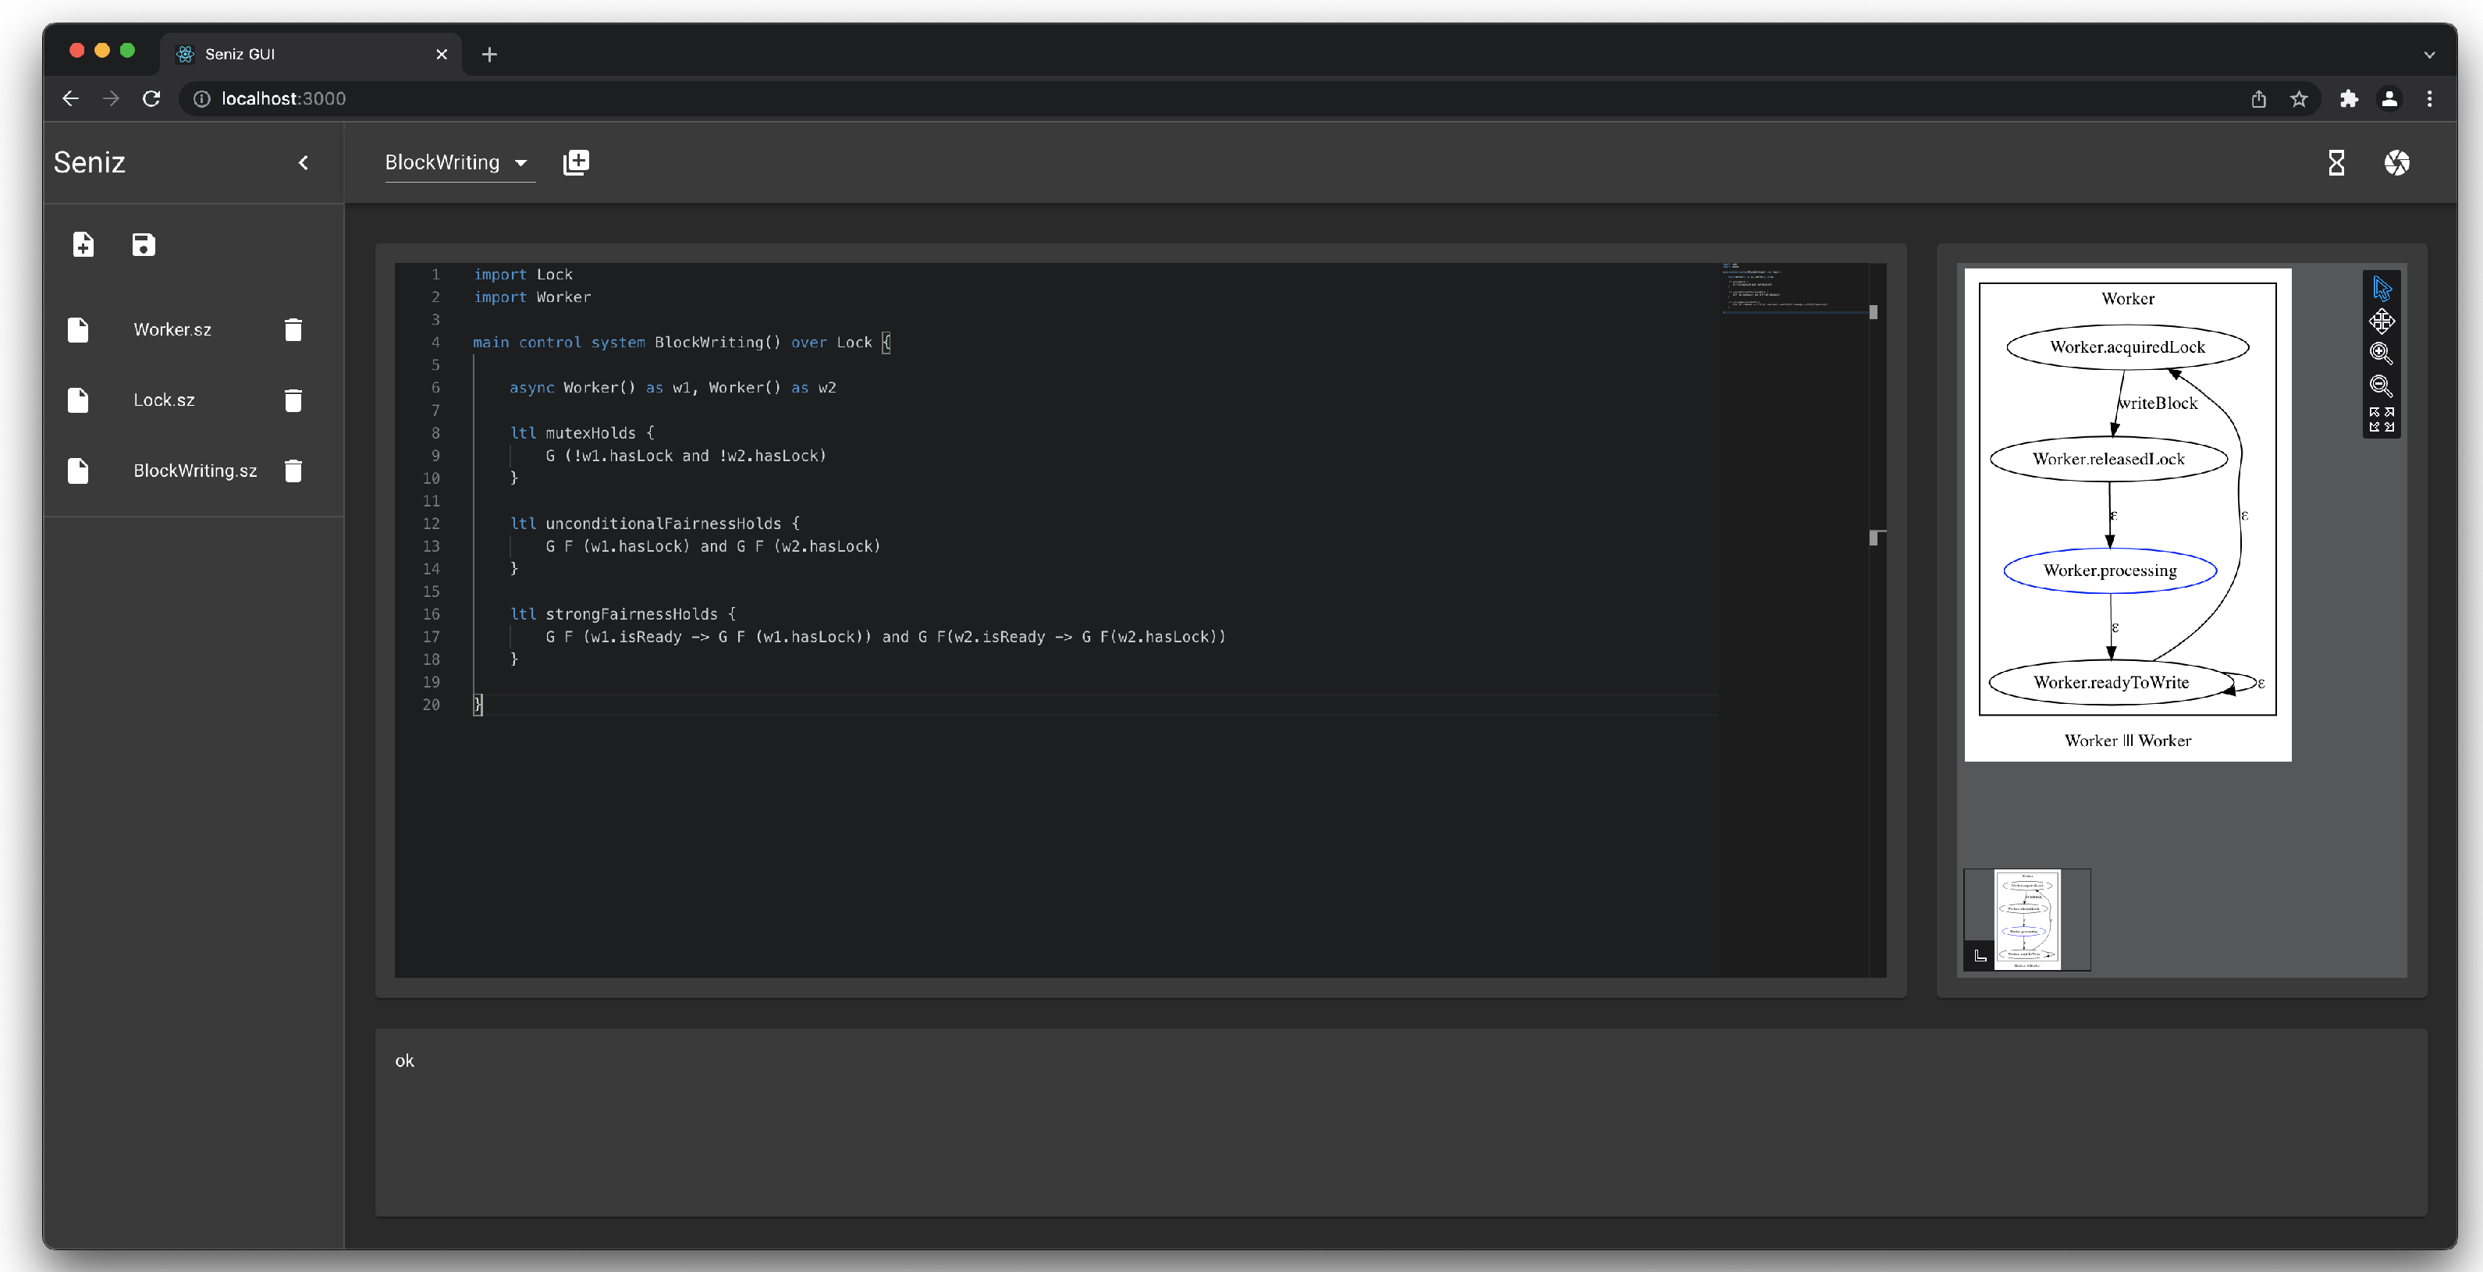The height and width of the screenshot is (1272, 2483).
Task: Click the hourglass icon in top bar
Action: 2336,163
